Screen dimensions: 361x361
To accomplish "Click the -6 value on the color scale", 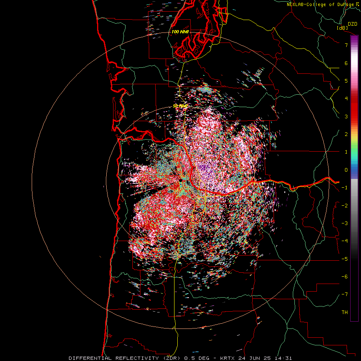I will (345, 277).
